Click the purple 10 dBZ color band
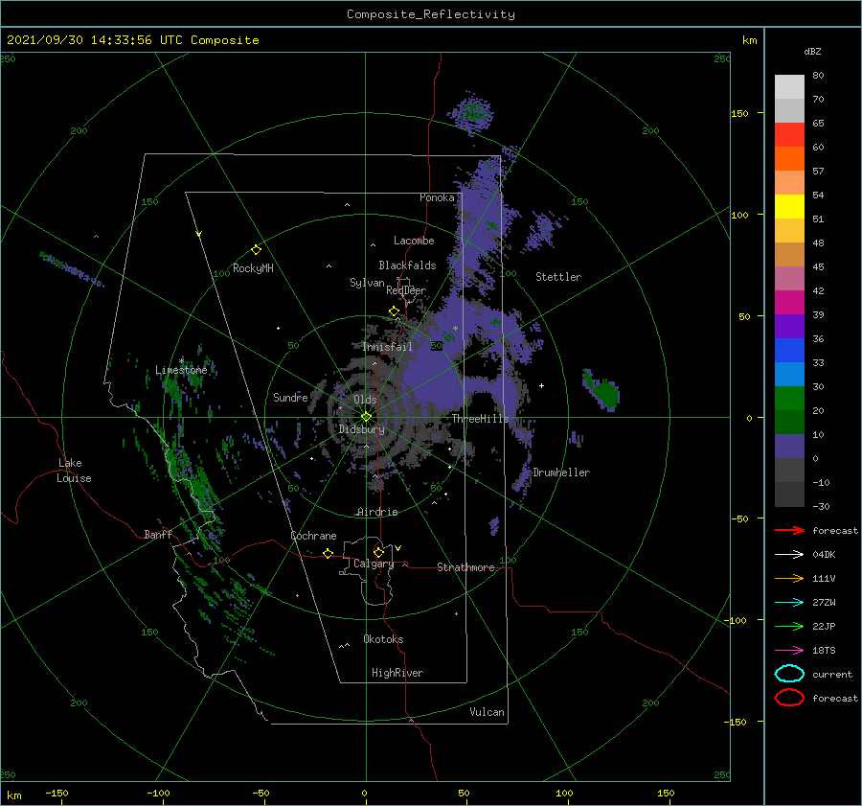 click(789, 447)
